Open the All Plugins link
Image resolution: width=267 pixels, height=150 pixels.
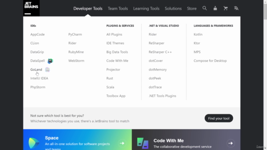coord(114,34)
